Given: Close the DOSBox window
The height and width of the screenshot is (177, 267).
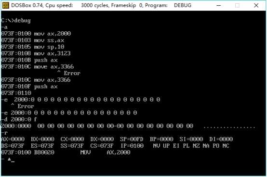Looking at the screenshot, I should 256,5.
